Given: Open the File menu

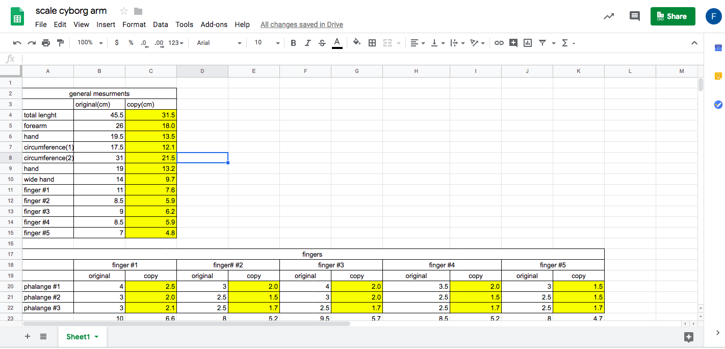Looking at the screenshot, I should point(41,24).
